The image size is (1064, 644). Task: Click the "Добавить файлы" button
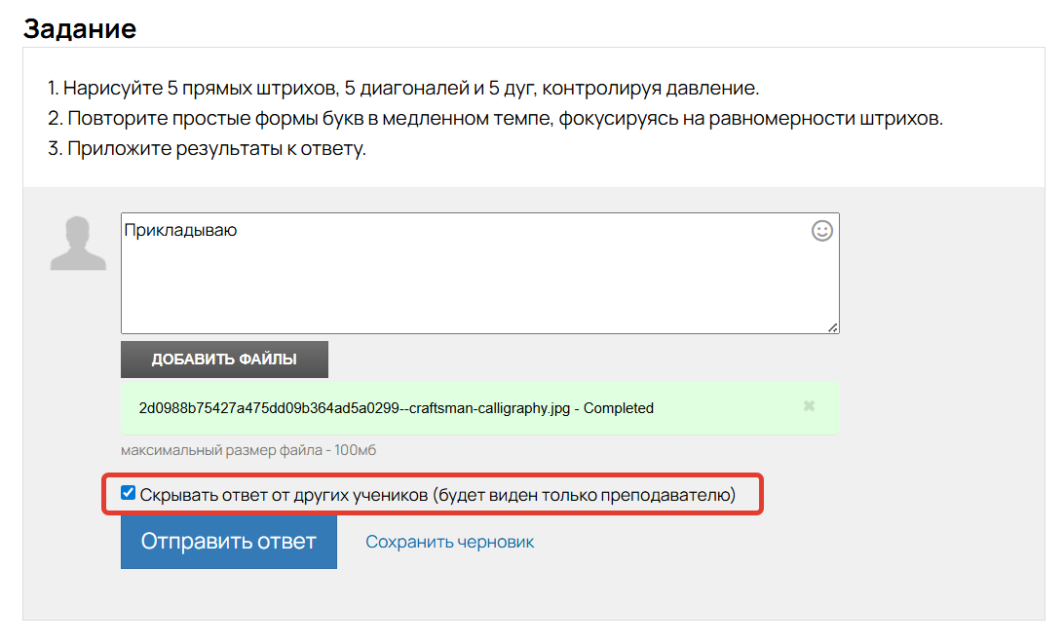[x=223, y=359]
